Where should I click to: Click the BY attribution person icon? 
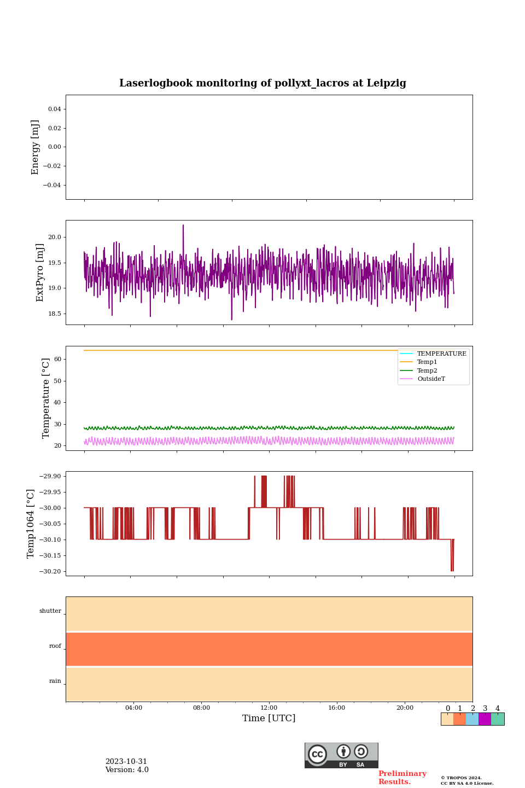click(x=343, y=751)
